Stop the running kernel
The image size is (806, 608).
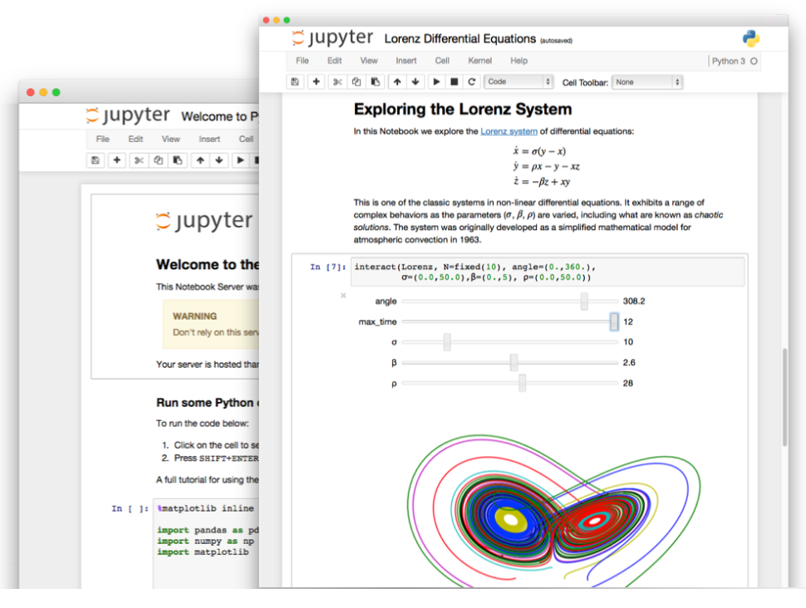tap(455, 81)
